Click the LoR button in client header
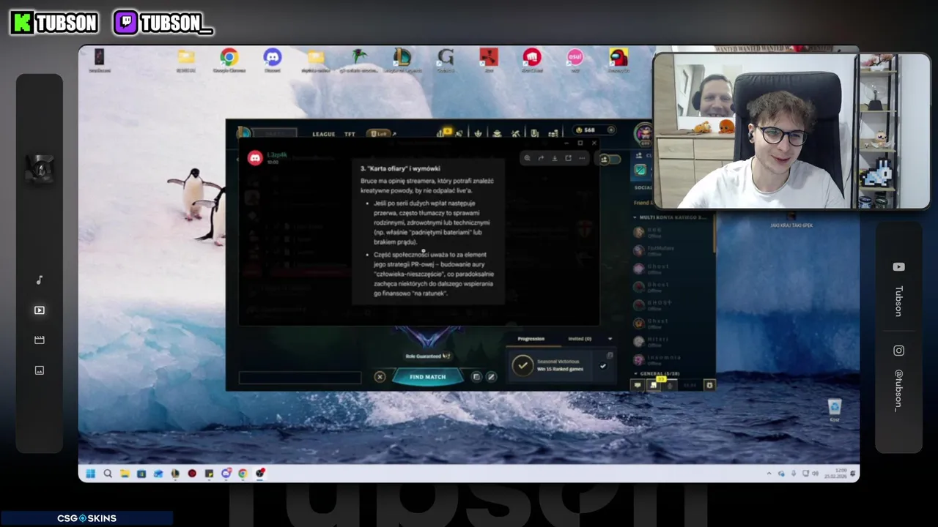This screenshot has height=527, width=938. [379, 134]
